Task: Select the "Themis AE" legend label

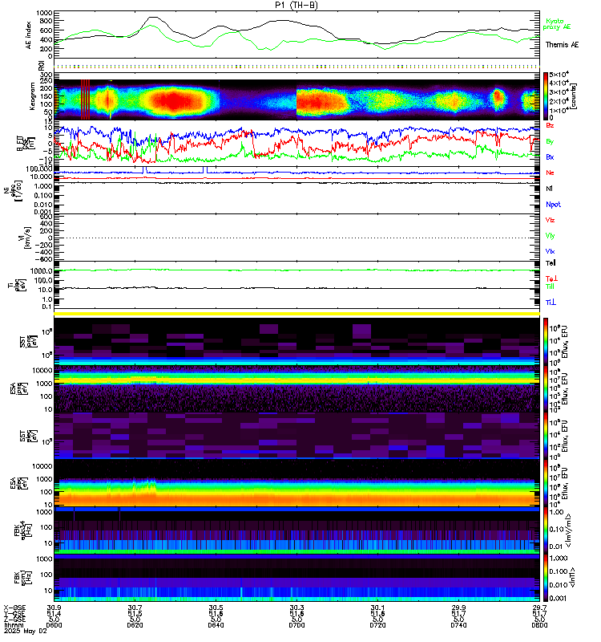Action: pos(562,45)
